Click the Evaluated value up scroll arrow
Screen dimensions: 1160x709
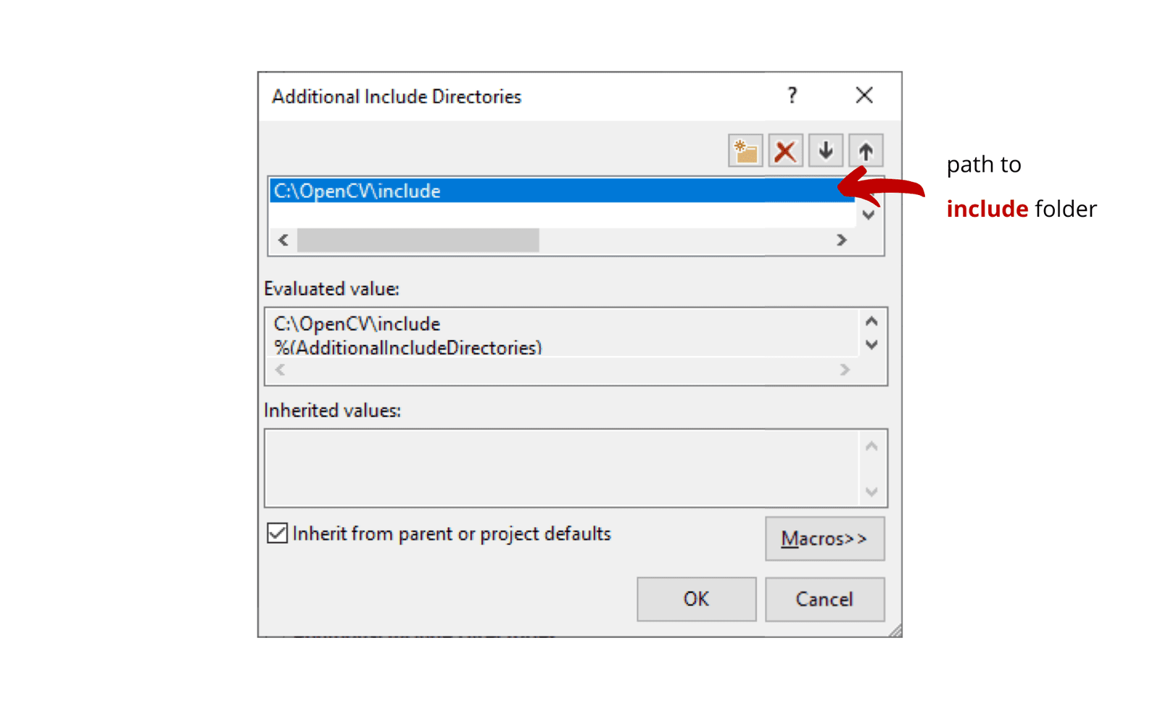871,321
